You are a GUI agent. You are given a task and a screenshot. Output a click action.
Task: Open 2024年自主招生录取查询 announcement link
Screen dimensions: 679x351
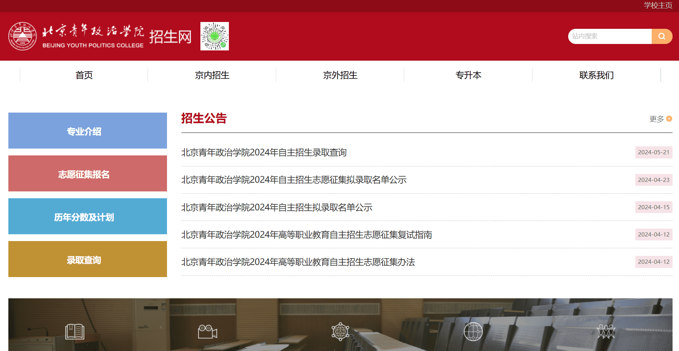point(264,152)
